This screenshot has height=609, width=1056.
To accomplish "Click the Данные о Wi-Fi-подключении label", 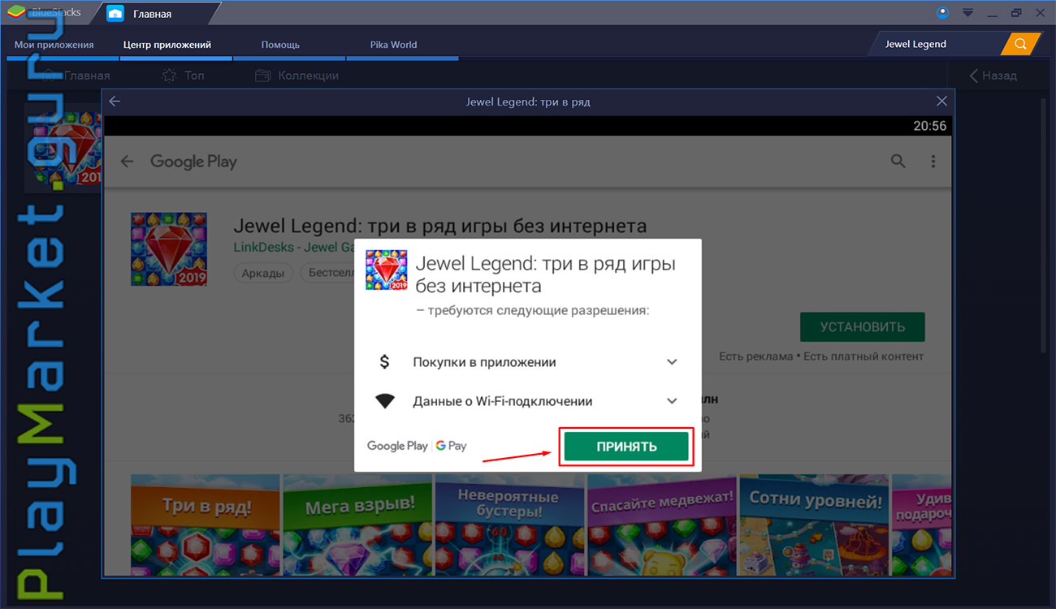I will click(502, 401).
